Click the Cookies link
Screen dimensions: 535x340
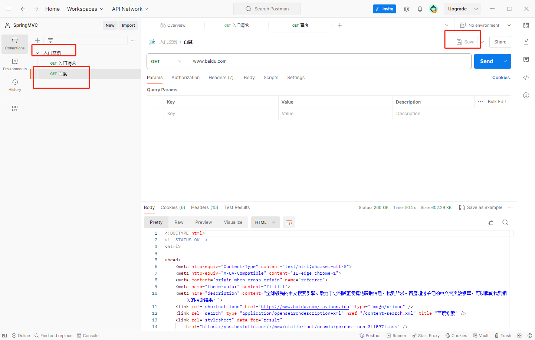point(501,78)
